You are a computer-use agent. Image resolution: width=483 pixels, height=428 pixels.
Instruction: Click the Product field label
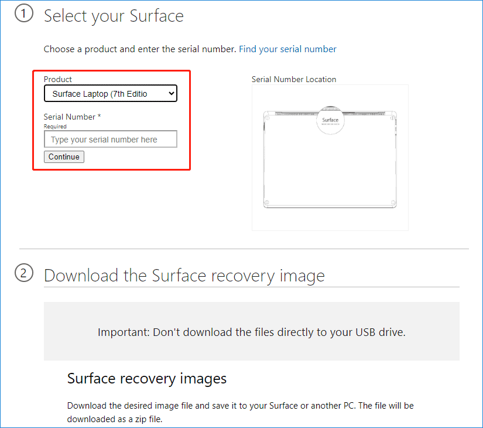(x=57, y=79)
